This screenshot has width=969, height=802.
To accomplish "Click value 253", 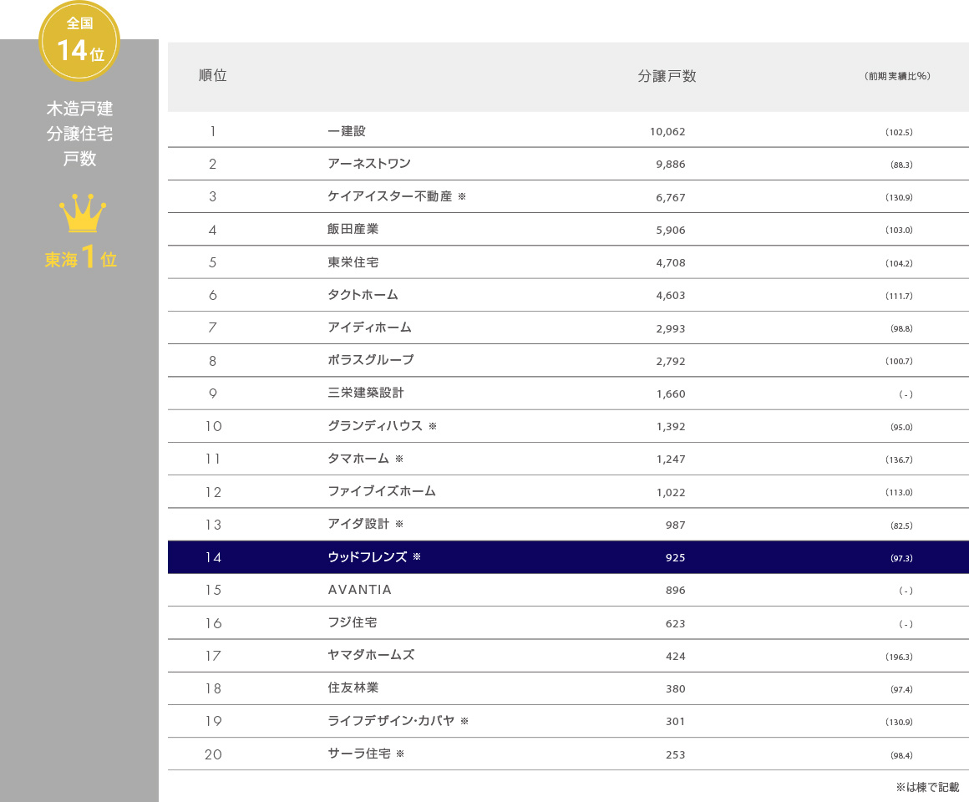I will [x=676, y=755].
